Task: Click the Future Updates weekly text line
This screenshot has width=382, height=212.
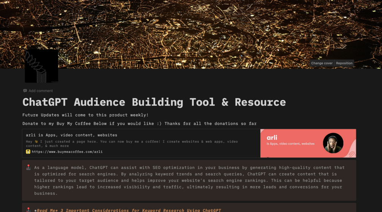Action: pos(85,115)
